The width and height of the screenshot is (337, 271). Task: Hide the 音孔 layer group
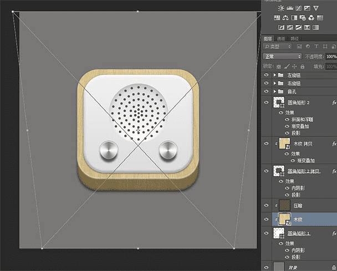[266, 91]
